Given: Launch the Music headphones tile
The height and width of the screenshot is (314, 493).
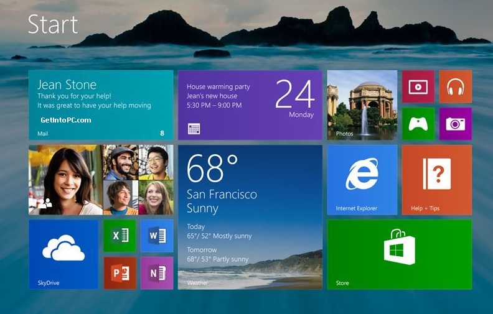Looking at the screenshot, I should (455, 86).
